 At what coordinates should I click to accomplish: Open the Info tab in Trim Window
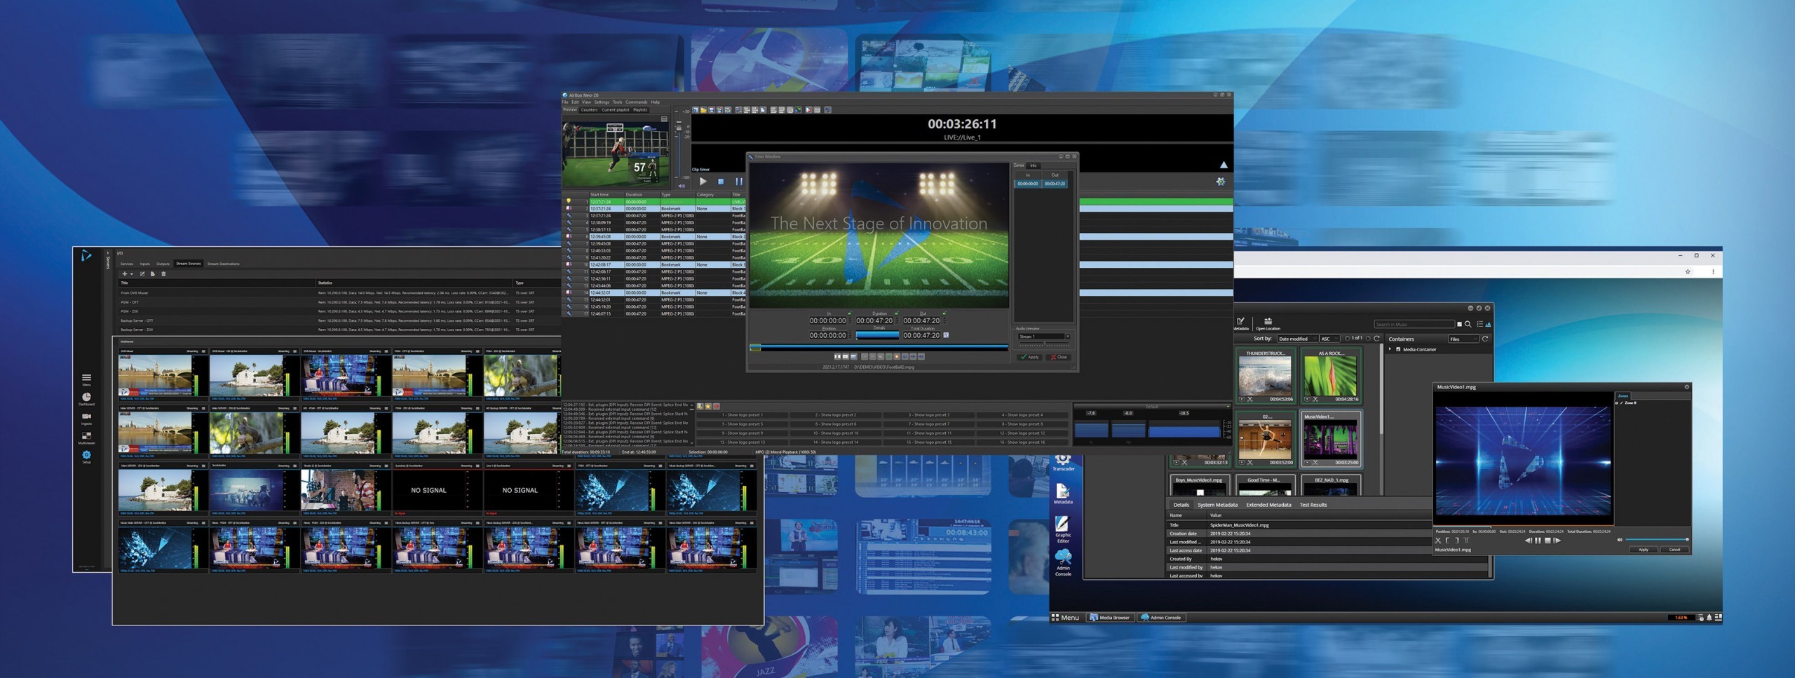[1033, 165]
